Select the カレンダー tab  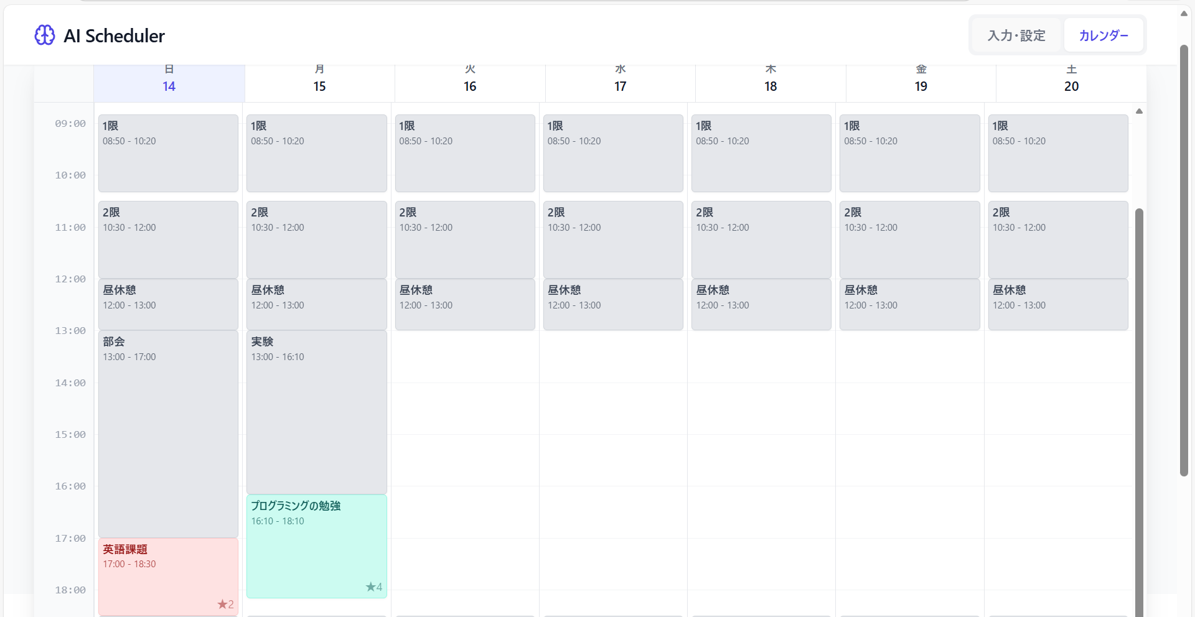click(1103, 35)
